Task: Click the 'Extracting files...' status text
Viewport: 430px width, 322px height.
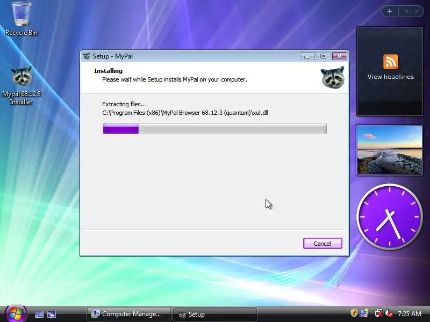Action: pyautogui.click(x=124, y=104)
